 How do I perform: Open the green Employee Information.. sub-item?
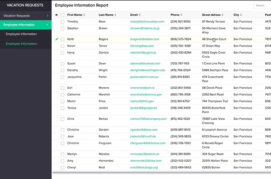tap(22, 44)
